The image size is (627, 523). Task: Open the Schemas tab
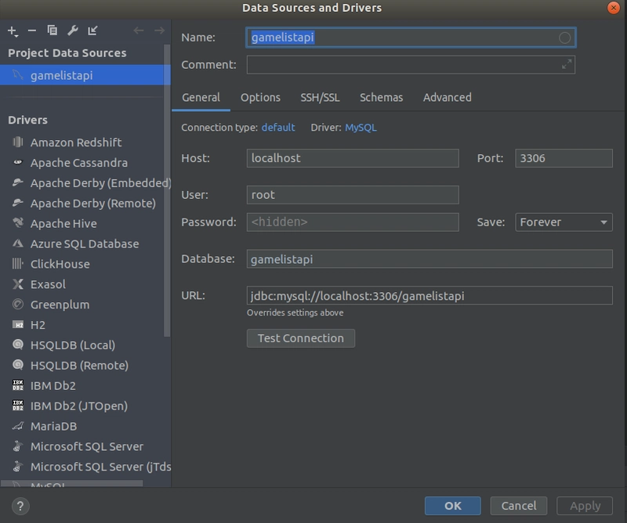[381, 98]
